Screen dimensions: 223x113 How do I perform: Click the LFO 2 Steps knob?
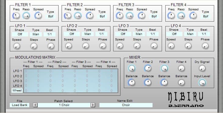(86, 46)
